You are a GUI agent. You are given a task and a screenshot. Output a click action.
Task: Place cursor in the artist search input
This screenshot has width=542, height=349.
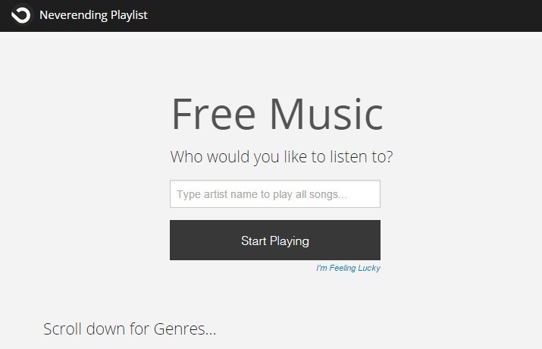tap(274, 194)
